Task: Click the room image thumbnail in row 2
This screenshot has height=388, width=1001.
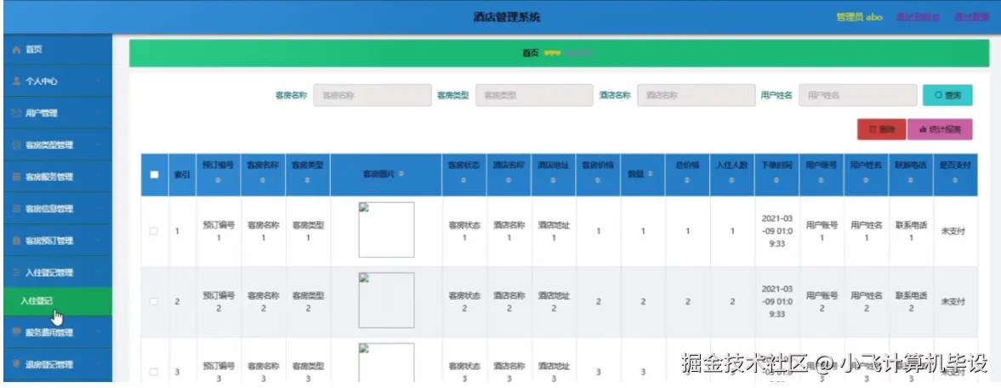Action: (386, 300)
